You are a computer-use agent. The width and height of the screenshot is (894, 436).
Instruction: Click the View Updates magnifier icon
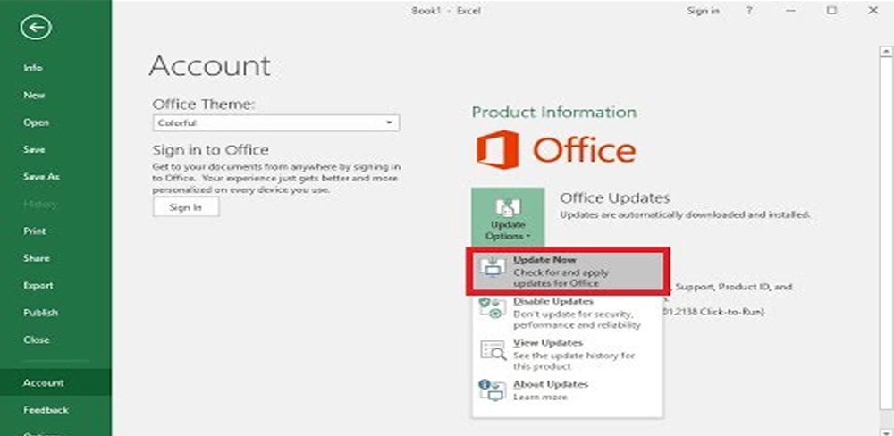[493, 350]
